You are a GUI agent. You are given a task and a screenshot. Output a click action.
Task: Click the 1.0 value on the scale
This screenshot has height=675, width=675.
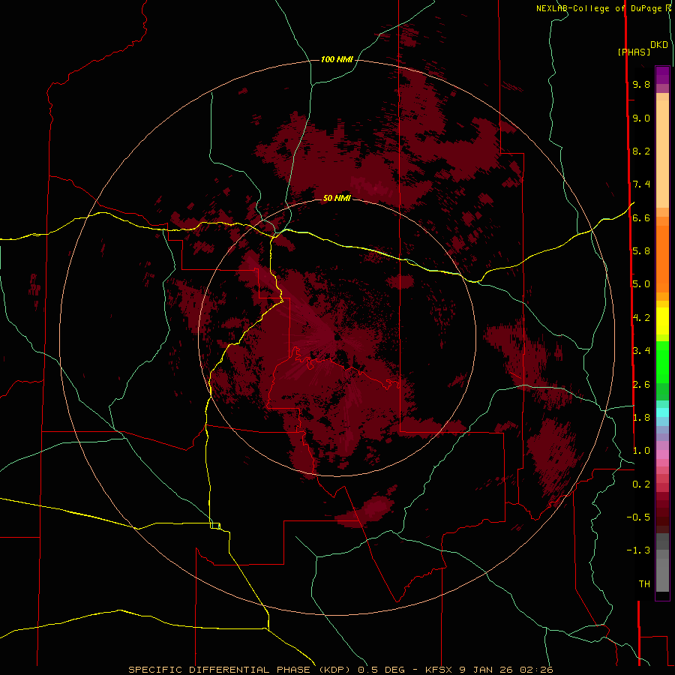(641, 451)
